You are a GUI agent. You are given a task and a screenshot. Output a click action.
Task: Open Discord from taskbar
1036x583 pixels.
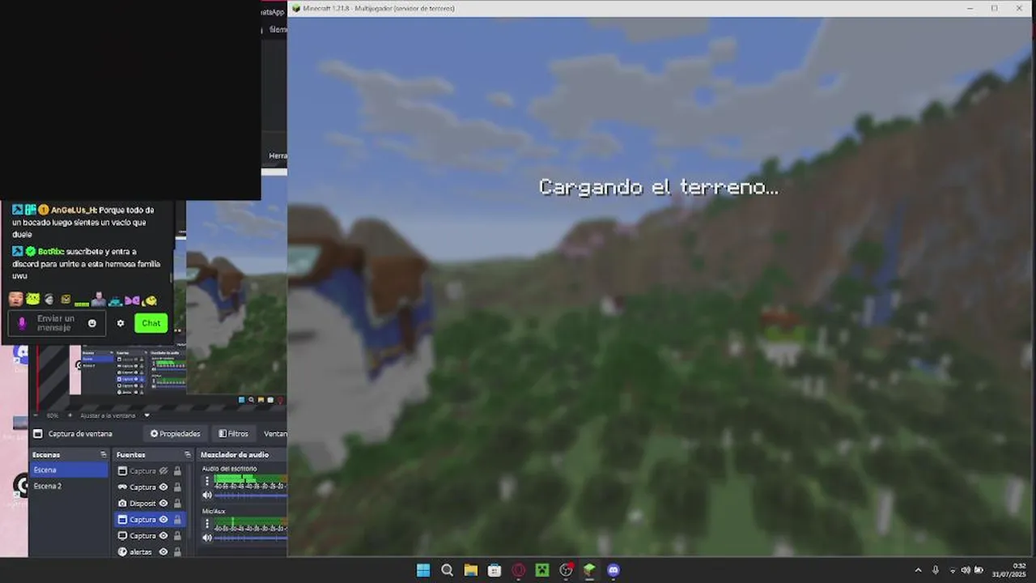click(x=614, y=570)
